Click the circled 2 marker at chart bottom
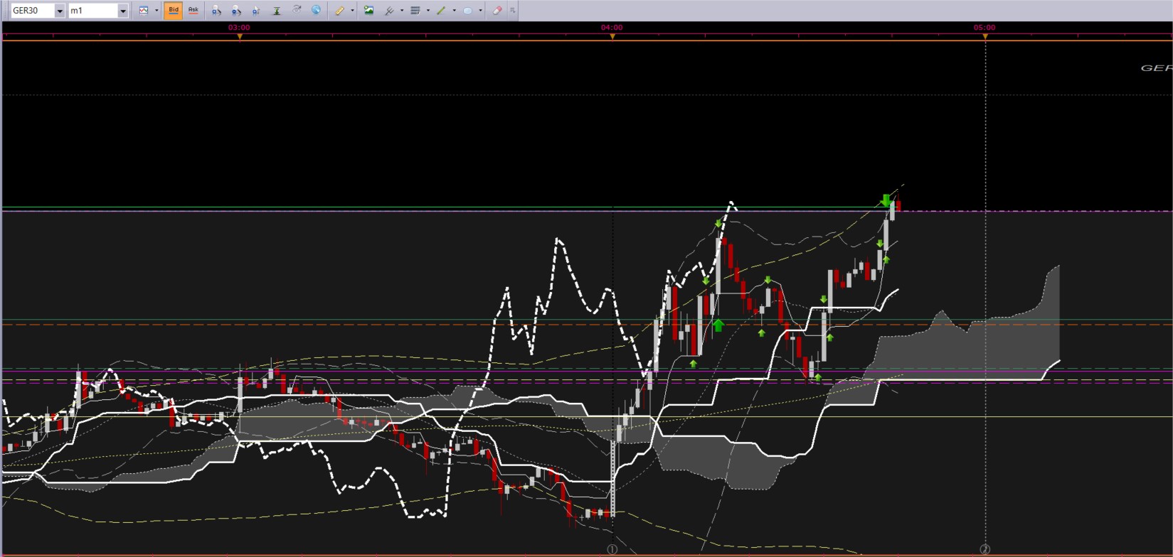1173x557 pixels. [x=985, y=549]
